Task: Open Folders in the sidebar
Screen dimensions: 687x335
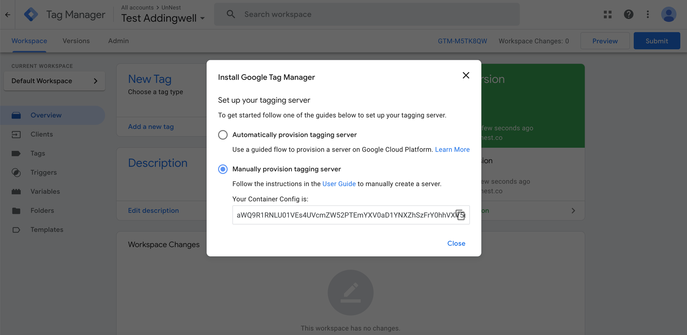Action: pos(42,211)
